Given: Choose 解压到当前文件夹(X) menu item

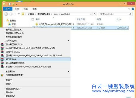Looking at the screenshot, I should [x=35, y=63].
